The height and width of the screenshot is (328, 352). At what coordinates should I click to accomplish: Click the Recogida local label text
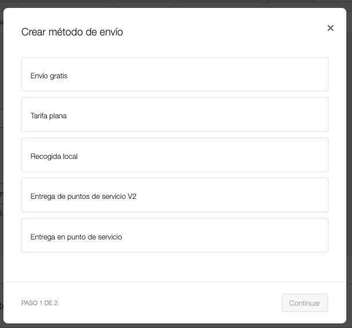(54, 156)
